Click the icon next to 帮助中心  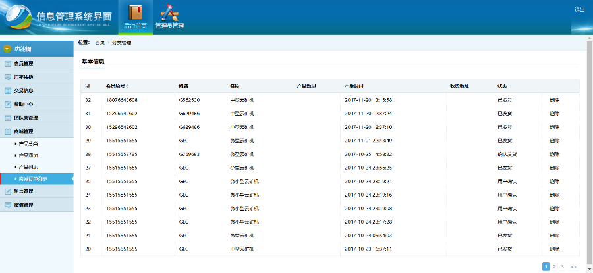click(8, 104)
